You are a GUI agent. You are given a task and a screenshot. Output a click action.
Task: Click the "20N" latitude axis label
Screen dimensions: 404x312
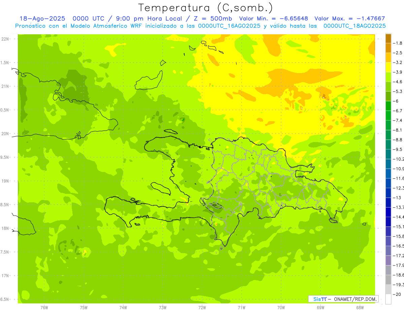click(x=5, y=134)
